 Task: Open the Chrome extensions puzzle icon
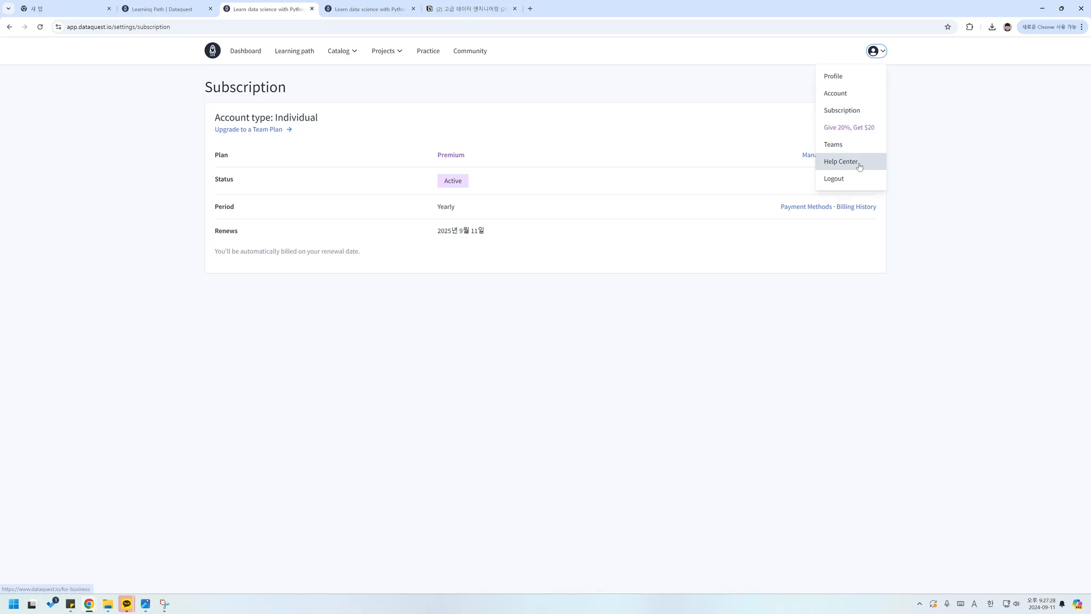pyautogui.click(x=969, y=27)
